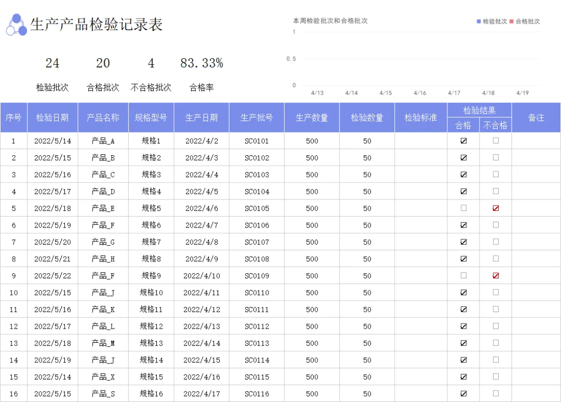The height and width of the screenshot is (402, 561).
Task: Select the 产品_K cell
Action: [103, 310]
